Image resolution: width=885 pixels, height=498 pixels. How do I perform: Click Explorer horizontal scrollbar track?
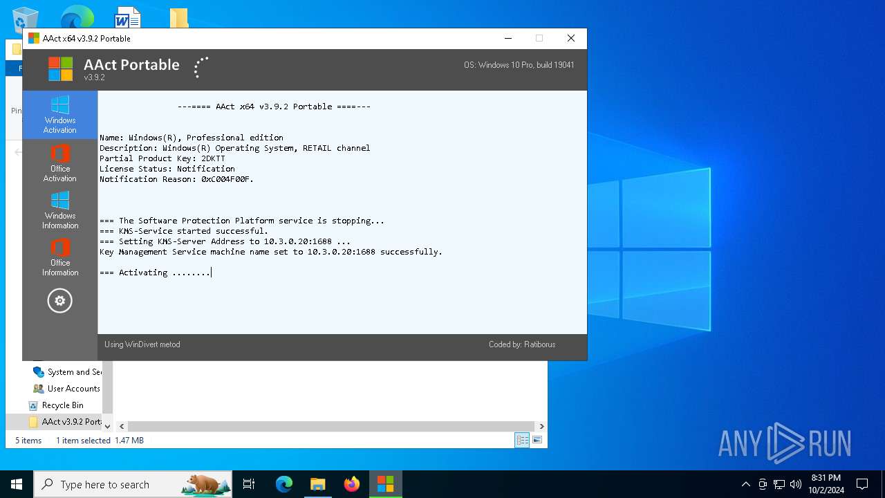click(x=331, y=427)
